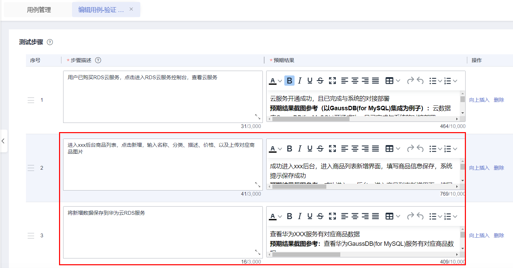Click 删除 link for step 3
Screen dimensions: 513x268
[499, 236]
